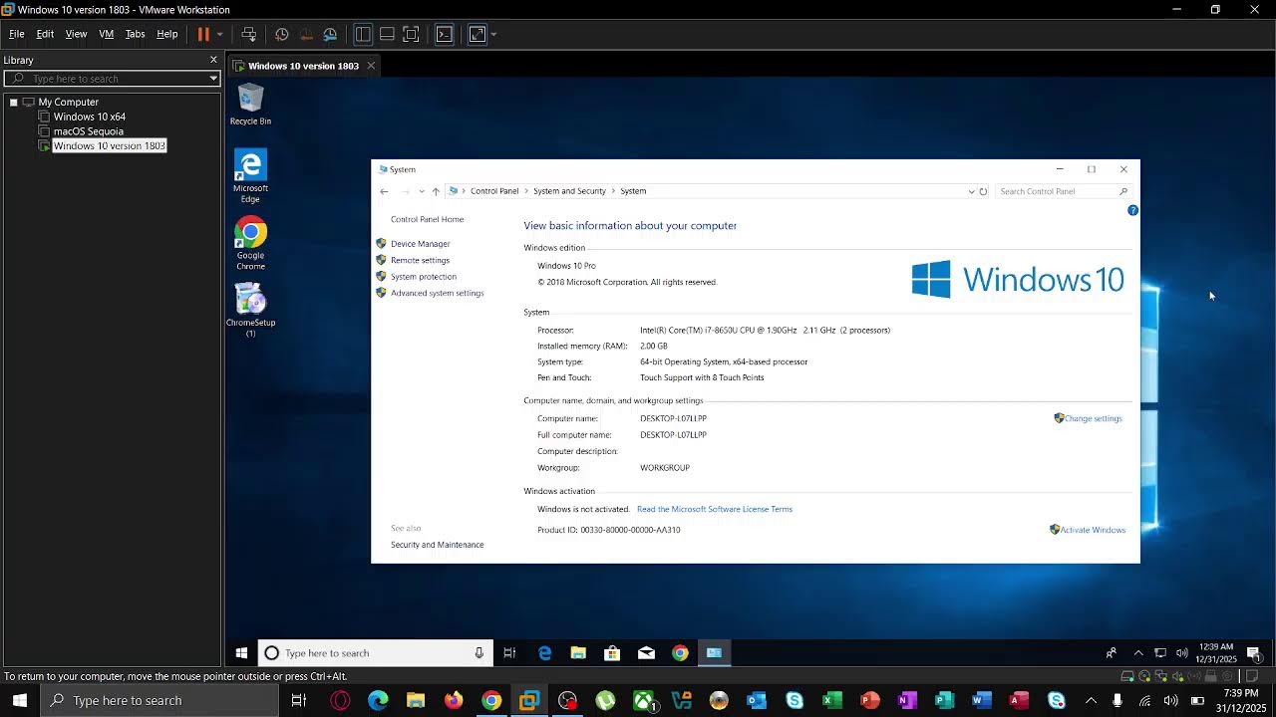Viewport: 1276px width, 717px height.
Task: Click Control Panel in the breadcrumb
Action: click(x=494, y=191)
